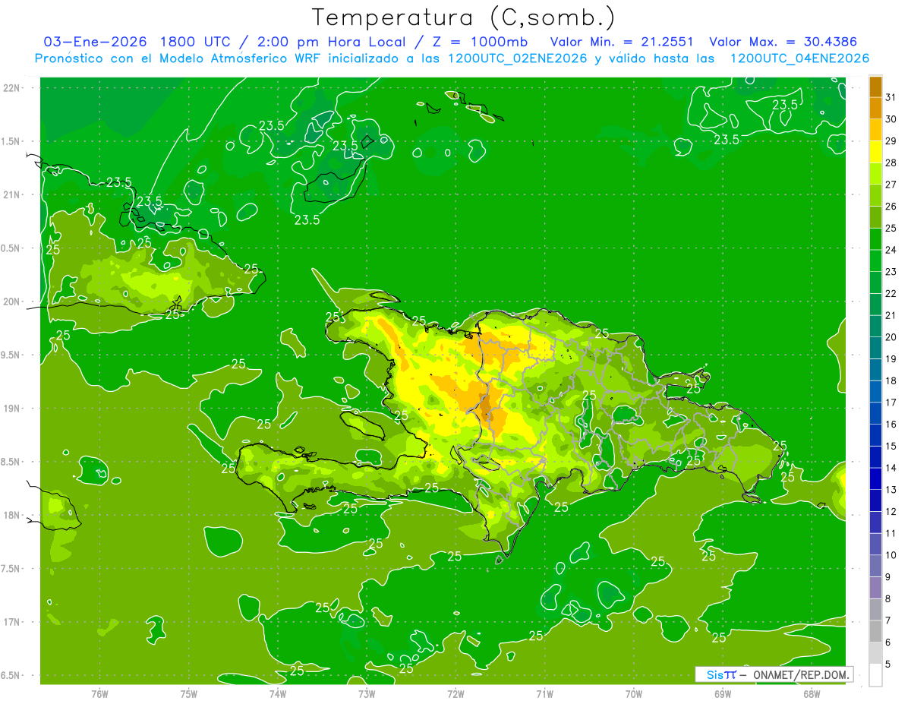This screenshot has height=704, width=911.
Task: Click the '12' label on the color scale
Action: point(892,512)
